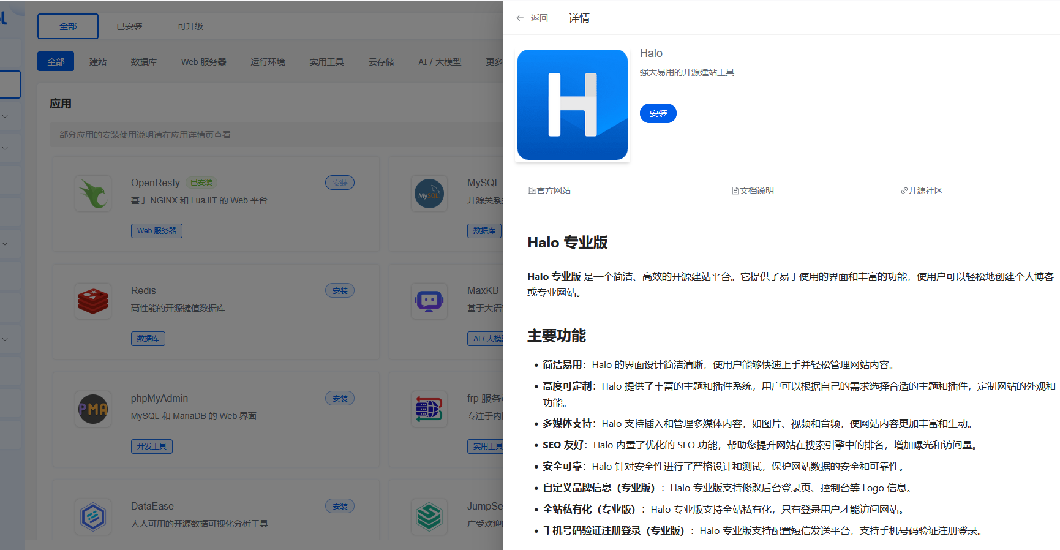The height and width of the screenshot is (550, 1060).
Task: Click the DataEase app icon
Action: click(x=93, y=517)
